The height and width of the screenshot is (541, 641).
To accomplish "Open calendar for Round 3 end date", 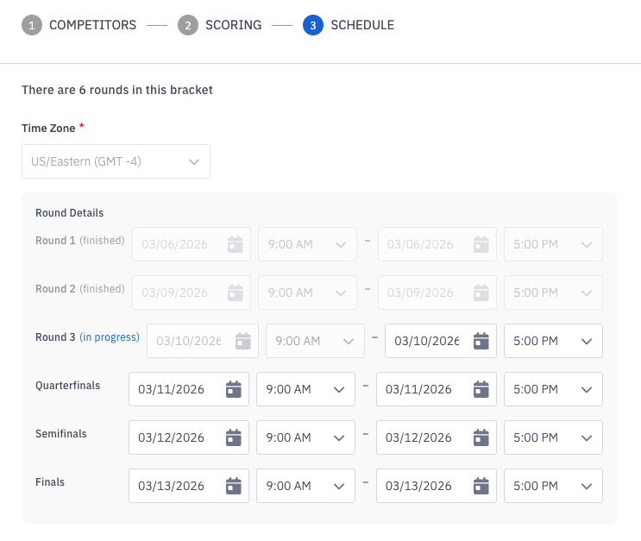I will (481, 341).
